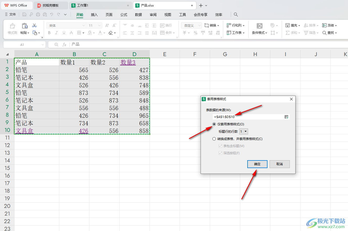Click the increase indent icon

coord(154,25)
